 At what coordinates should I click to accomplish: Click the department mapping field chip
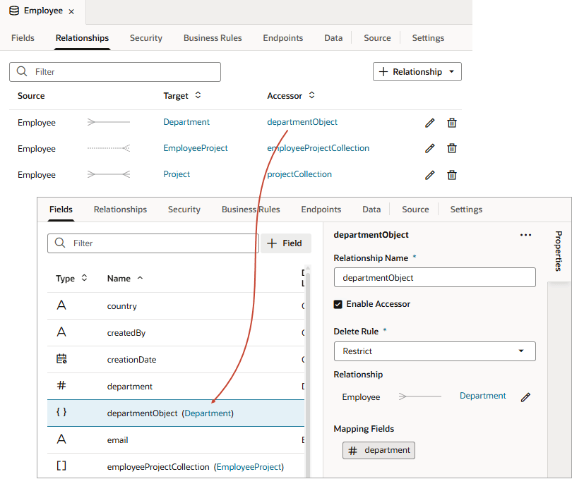379,450
